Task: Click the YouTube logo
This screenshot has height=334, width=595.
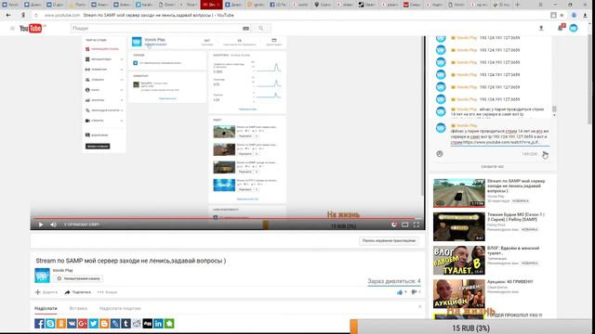Action: point(31,29)
